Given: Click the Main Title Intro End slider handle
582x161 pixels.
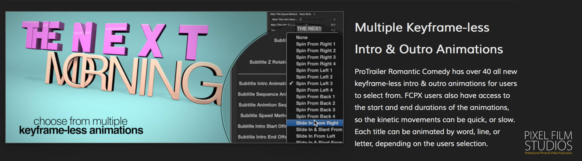Looking at the screenshot, I should coord(306,25).
